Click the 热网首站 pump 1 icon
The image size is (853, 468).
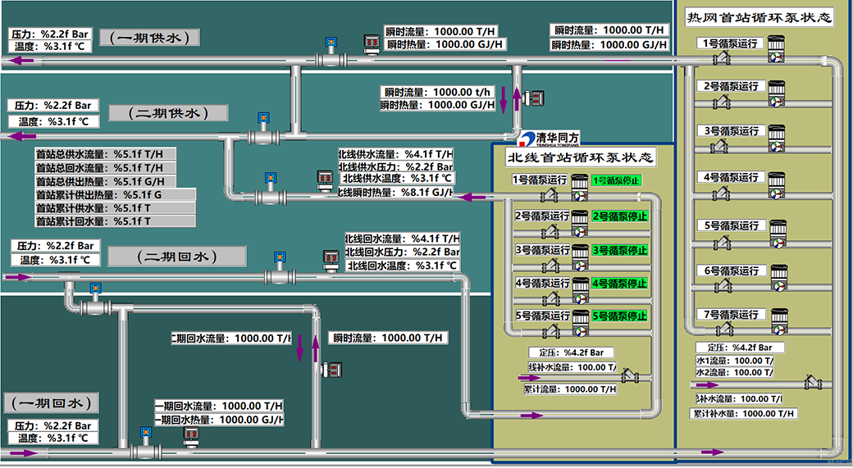776,49
